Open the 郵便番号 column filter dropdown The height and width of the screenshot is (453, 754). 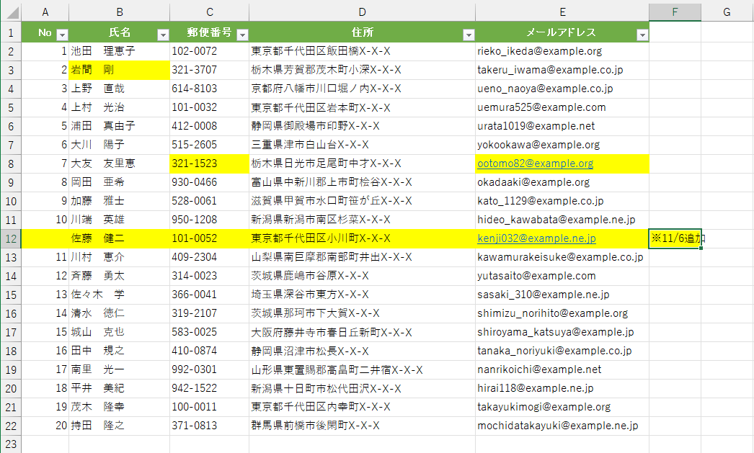pyautogui.click(x=242, y=35)
